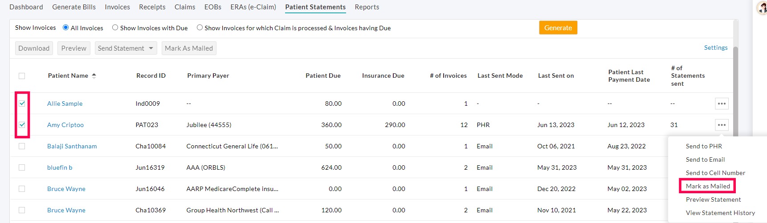Image resolution: width=767 pixels, height=223 pixels.
Task: Go to the Claims tab
Action: point(185,7)
